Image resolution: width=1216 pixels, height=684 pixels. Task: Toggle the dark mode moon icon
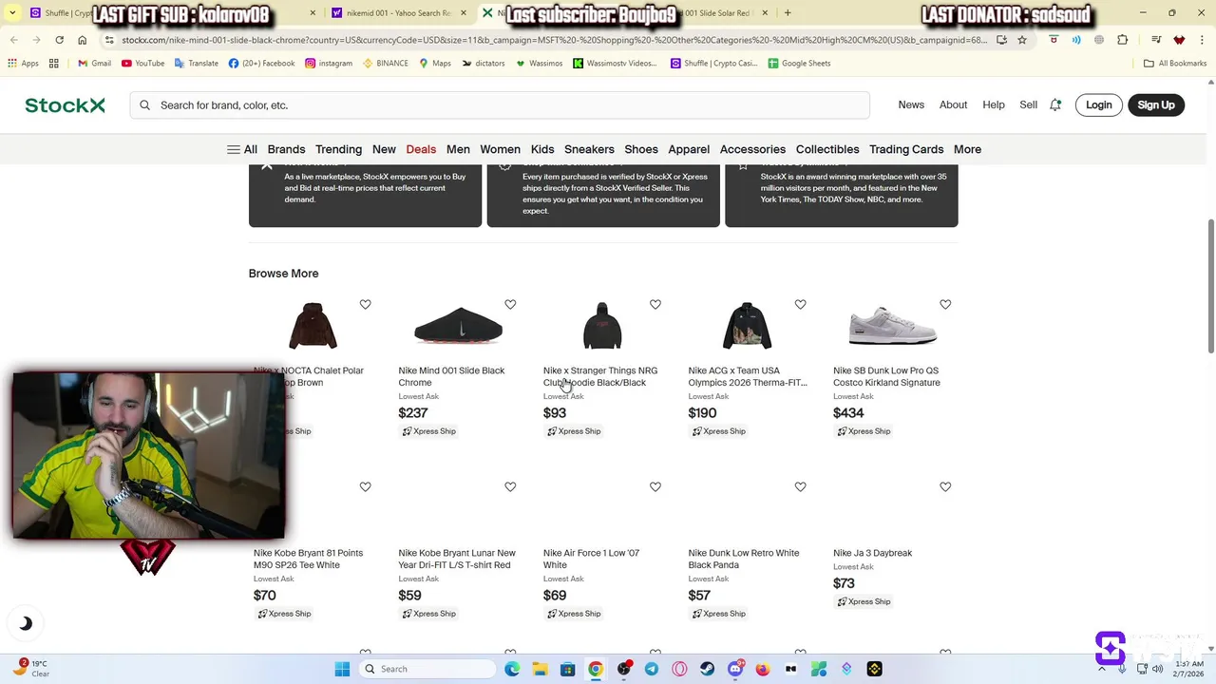pyautogui.click(x=26, y=623)
